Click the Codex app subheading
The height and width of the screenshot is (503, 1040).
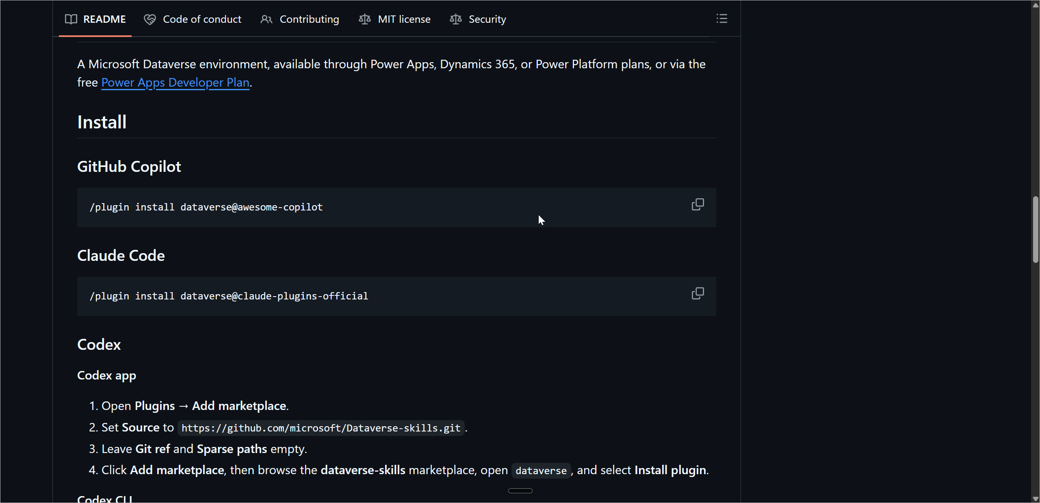click(x=107, y=375)
